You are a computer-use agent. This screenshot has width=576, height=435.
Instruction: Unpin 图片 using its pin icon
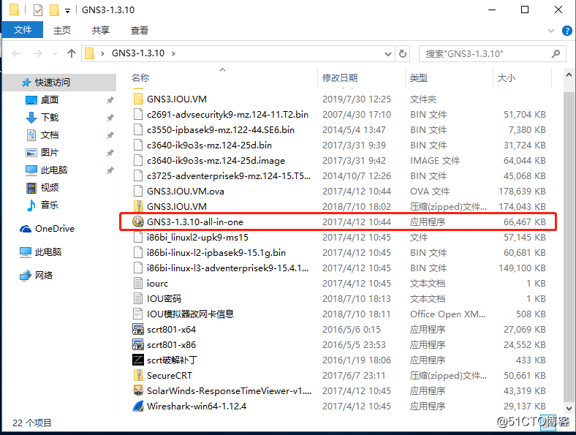tap(110, 153)
